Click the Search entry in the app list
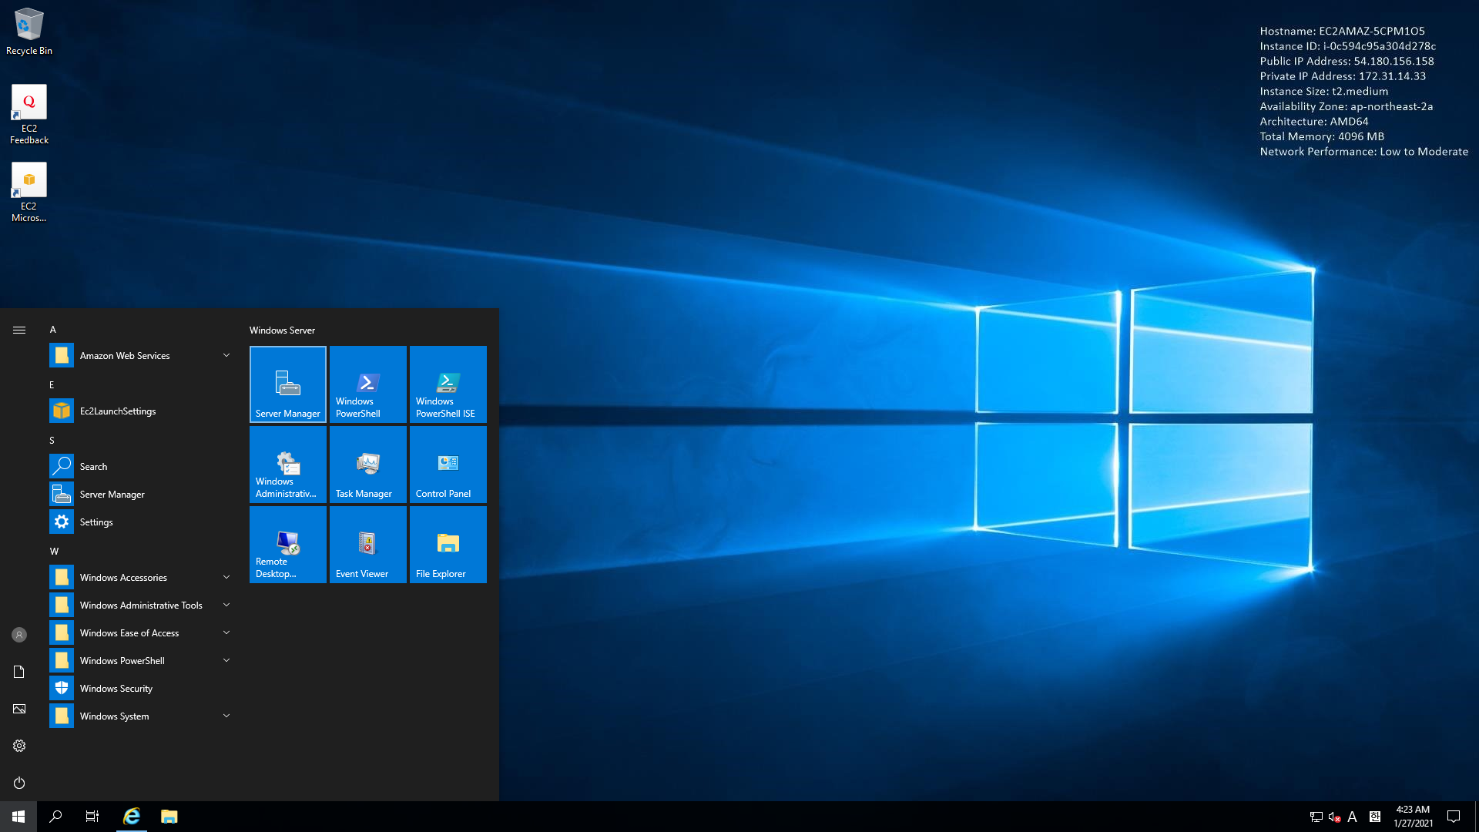The width and height of the screenshot is (1479, 832). click(x=93, y=466)
